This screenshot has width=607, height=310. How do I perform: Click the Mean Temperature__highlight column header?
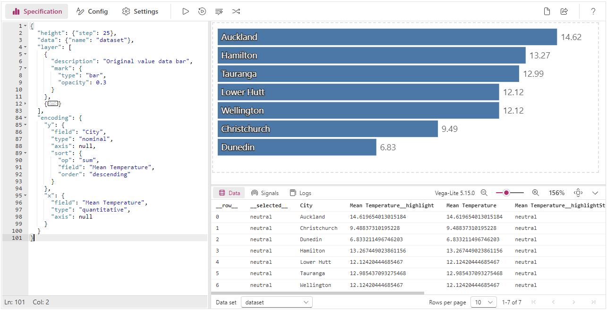coord(392,205)
